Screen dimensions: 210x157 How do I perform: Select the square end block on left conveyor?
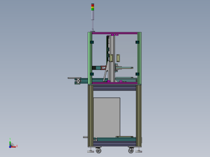click(x=78, y=81)
